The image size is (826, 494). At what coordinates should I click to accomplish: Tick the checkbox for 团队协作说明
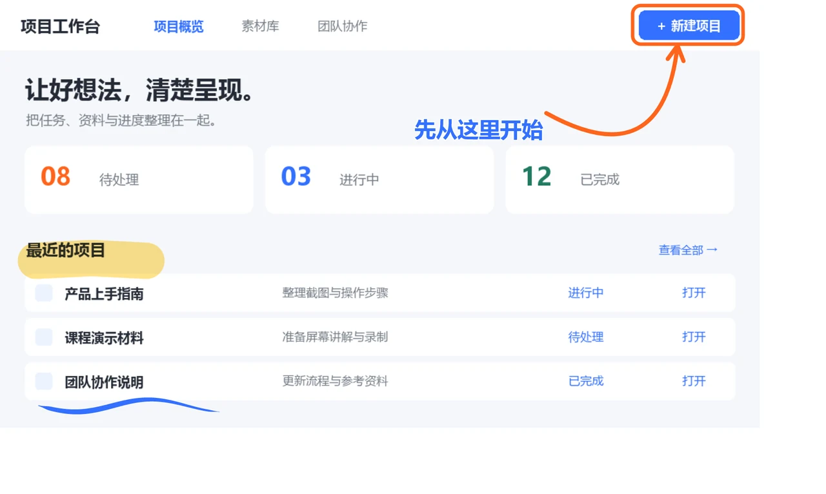[44, 381]
